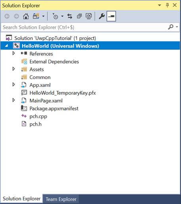Click the pch.h header file icon
Viewport: 181px width, 204px height.
(x=24, y=124)
